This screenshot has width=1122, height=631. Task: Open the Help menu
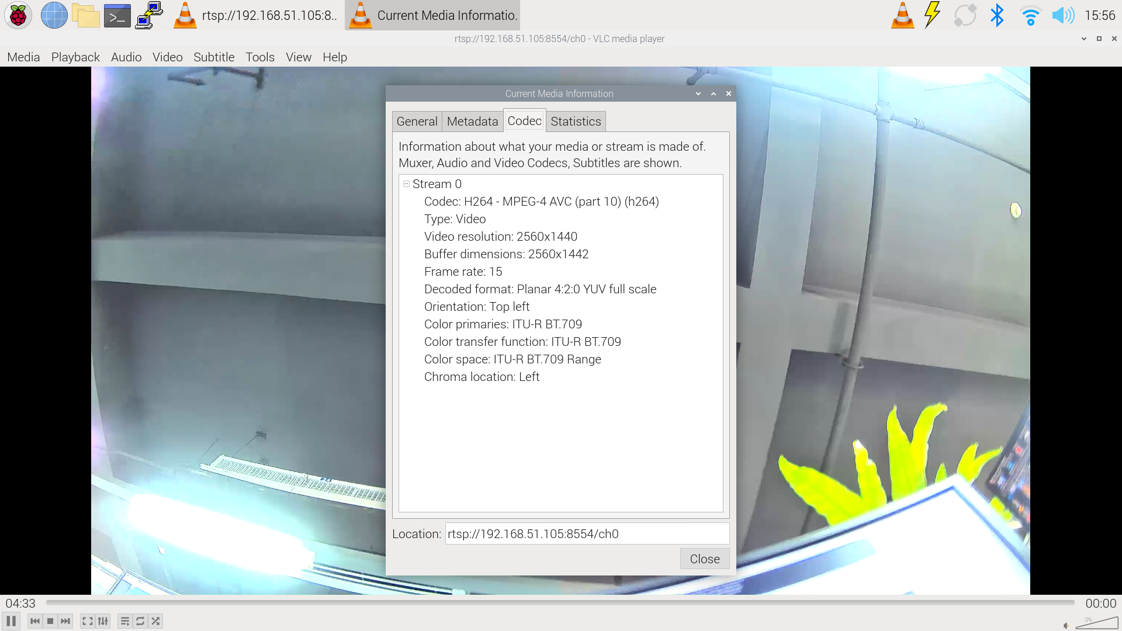click(x=335, y=57)
